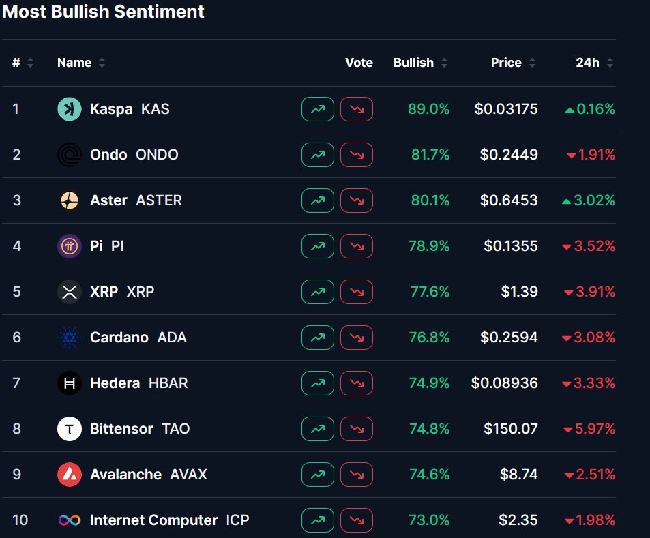Click the Avalanche coin logo icon
The width and height of the screenshot is (650, 538).
click(70, 475)
